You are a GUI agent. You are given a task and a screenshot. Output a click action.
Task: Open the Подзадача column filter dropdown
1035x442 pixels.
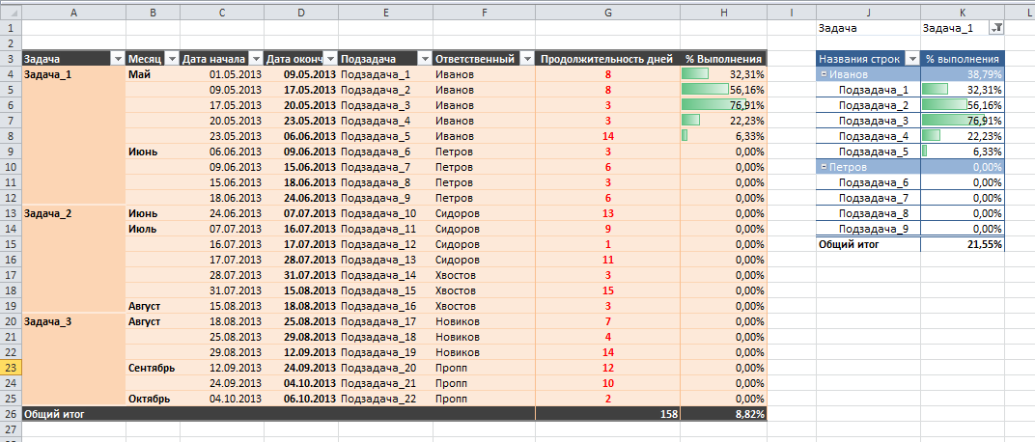tap(425, 59)
